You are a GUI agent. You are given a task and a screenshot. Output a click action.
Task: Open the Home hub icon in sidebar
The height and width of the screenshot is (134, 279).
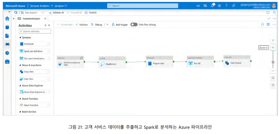point(7,19)
